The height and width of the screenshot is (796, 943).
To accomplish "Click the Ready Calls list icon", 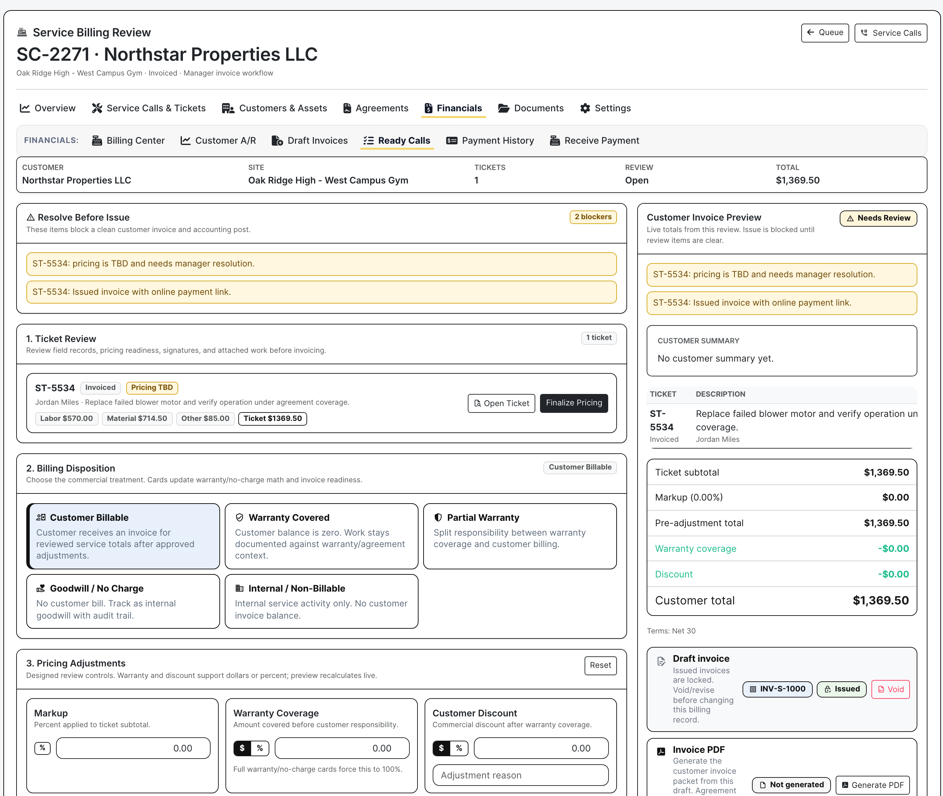I will click(369, 141).
